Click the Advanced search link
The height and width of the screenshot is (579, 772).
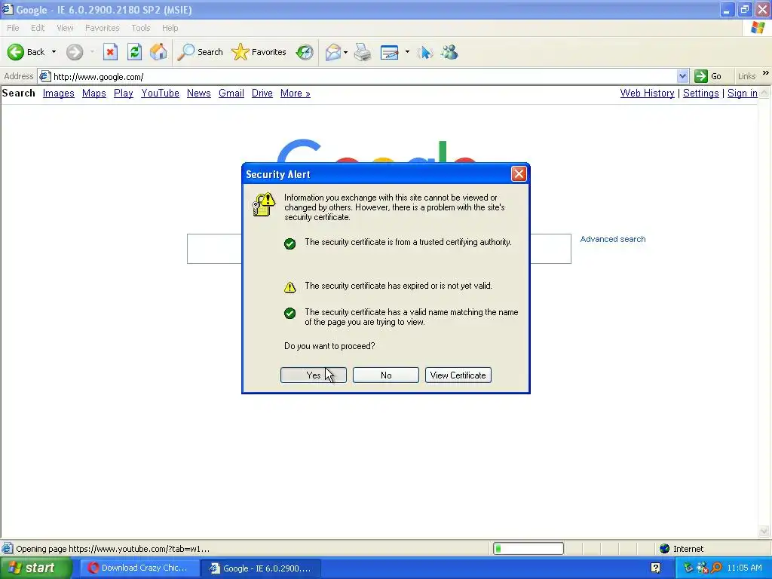tap(612, 239)
